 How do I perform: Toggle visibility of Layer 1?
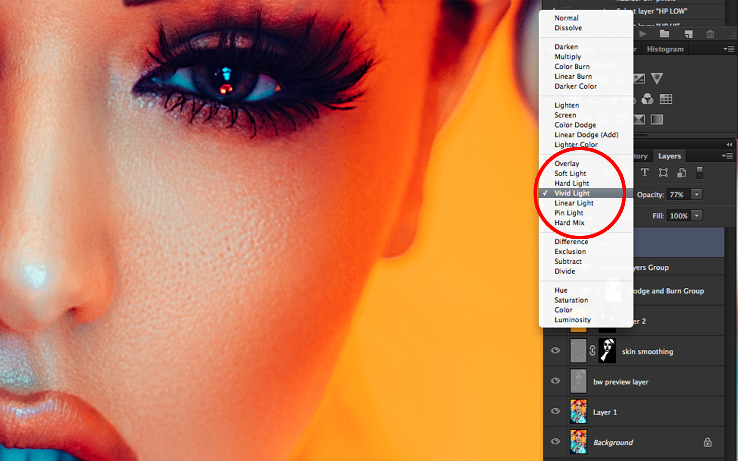tap(555, 411)
